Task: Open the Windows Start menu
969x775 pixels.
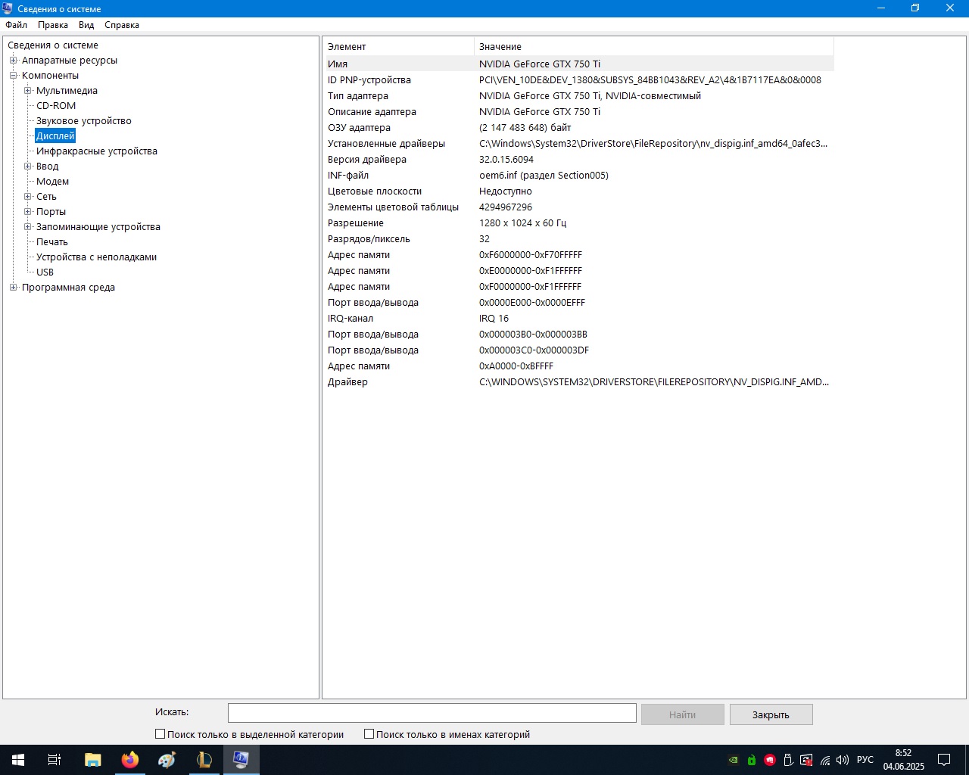Action: point(18,760)
